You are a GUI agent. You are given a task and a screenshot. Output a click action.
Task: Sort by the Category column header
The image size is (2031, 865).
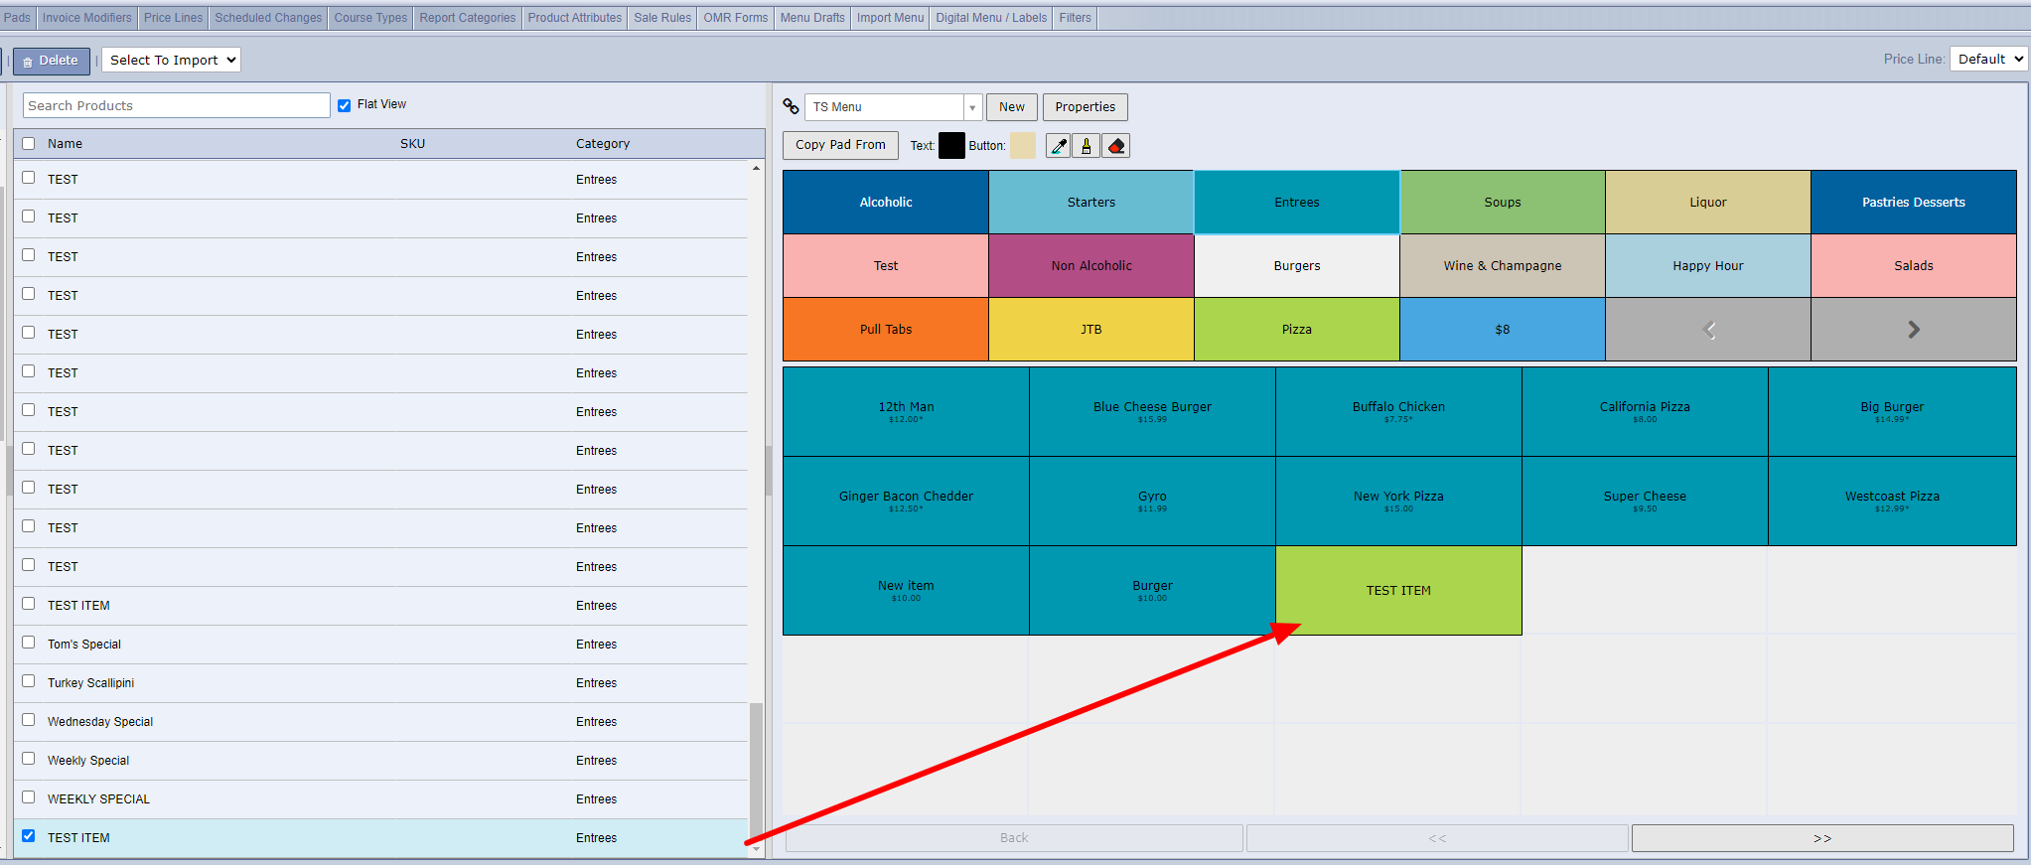pyautogui.click(x=603, y=144)
